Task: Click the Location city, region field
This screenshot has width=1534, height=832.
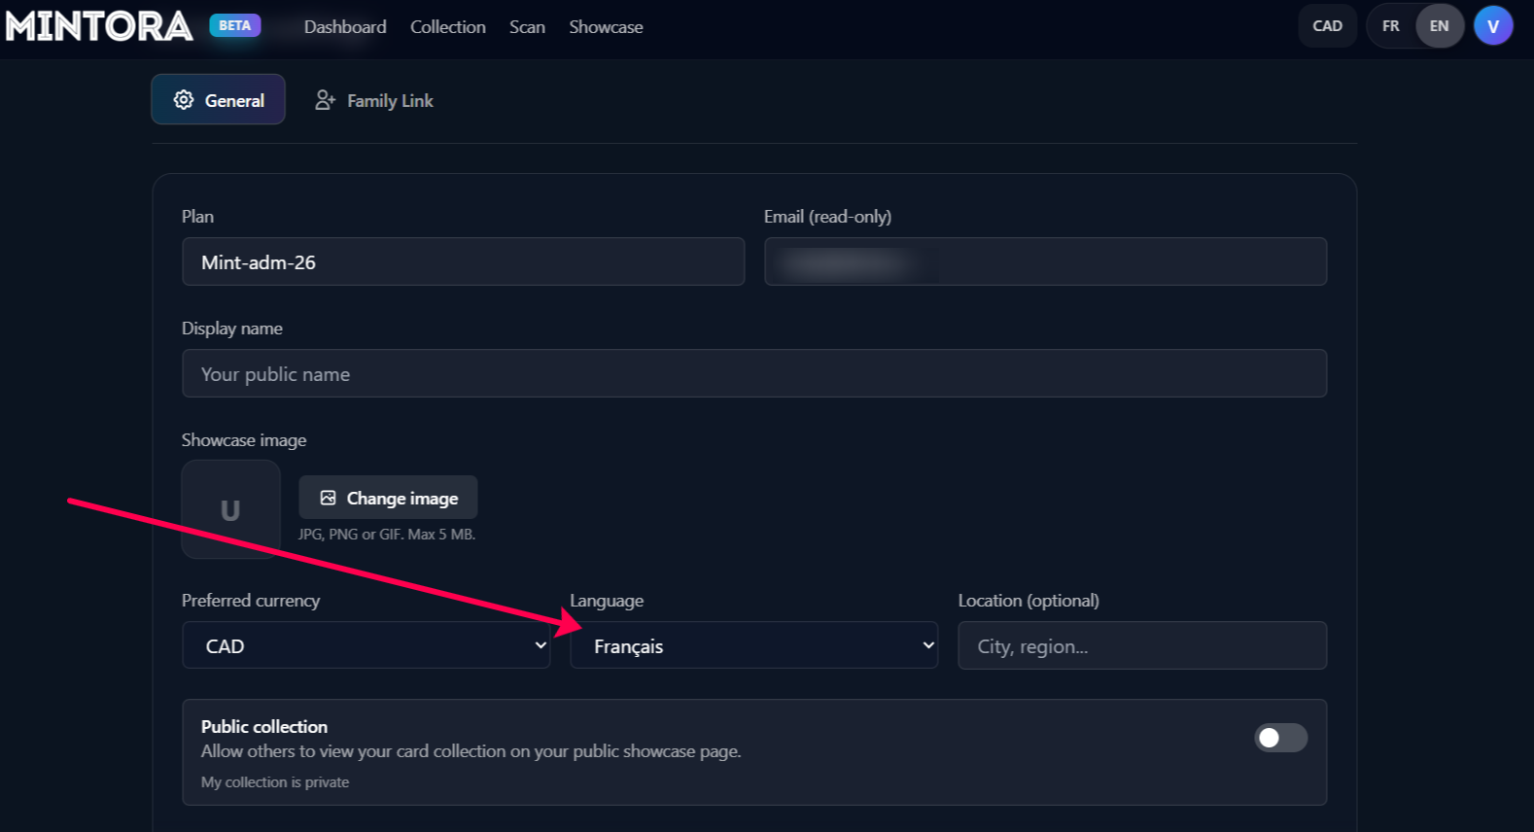Action: pyautogui.click(x=1141, y=645)
